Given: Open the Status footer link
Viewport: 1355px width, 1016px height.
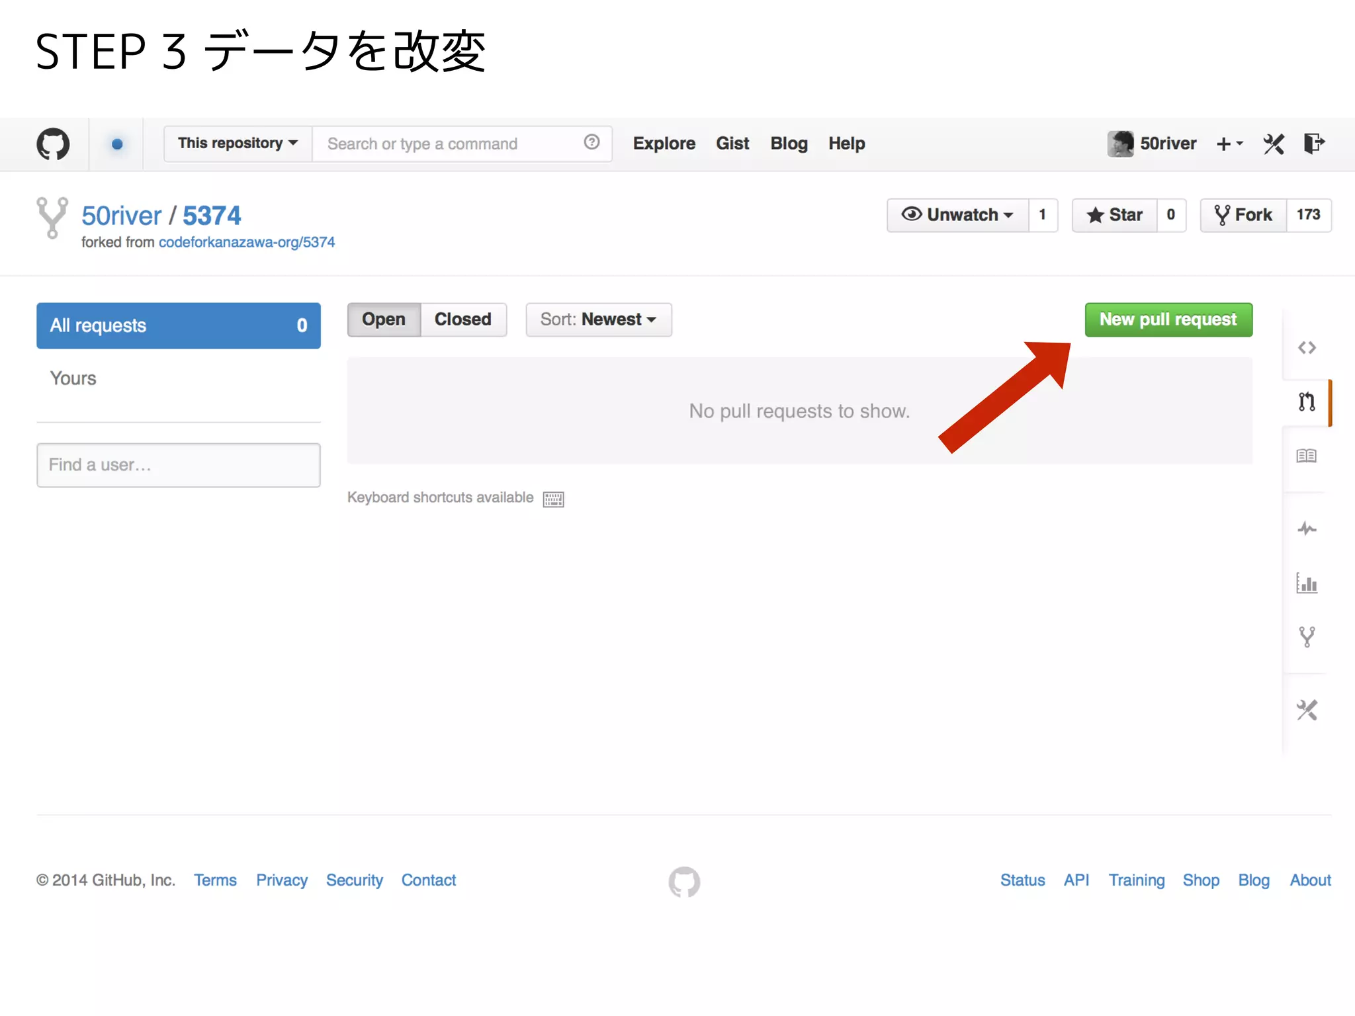Looking at the screenshot, I should pos(1023,880).
